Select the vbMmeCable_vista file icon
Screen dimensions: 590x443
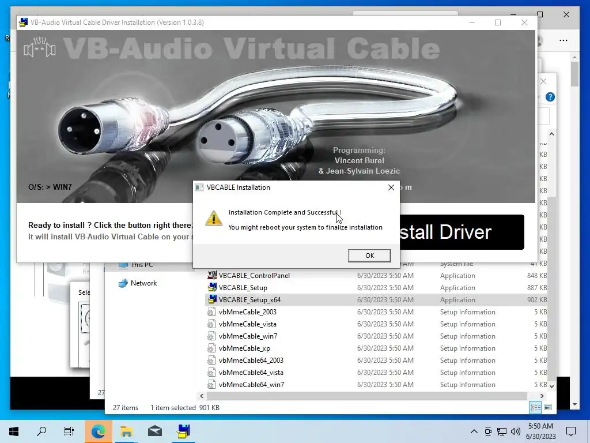point(211,324)
